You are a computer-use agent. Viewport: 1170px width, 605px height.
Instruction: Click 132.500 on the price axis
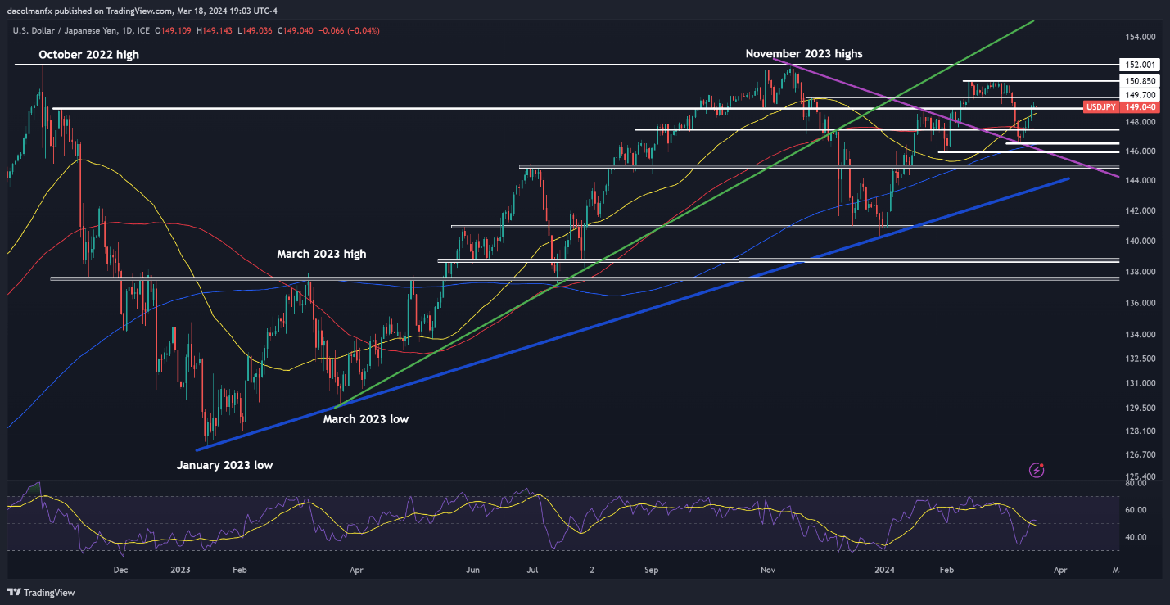[1139, 359]
